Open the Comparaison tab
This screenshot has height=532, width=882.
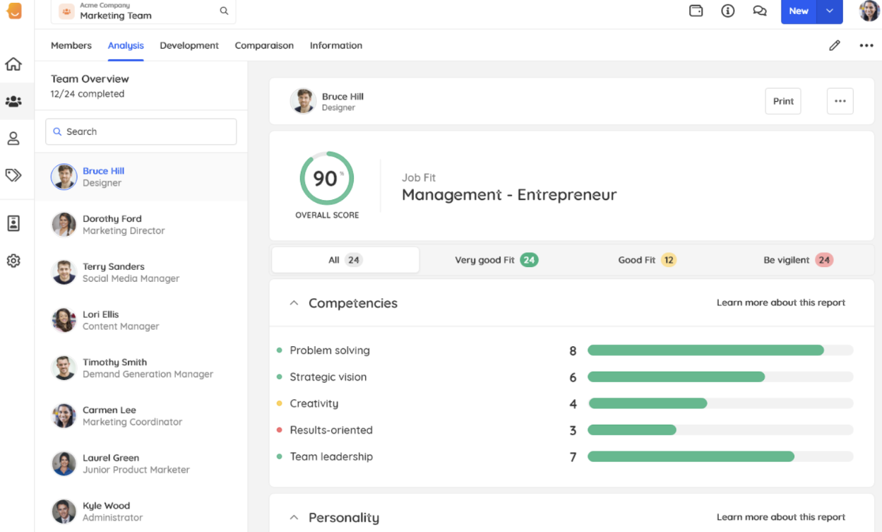[x=264, y=45]
